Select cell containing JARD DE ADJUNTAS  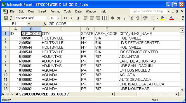coord(149,61)
